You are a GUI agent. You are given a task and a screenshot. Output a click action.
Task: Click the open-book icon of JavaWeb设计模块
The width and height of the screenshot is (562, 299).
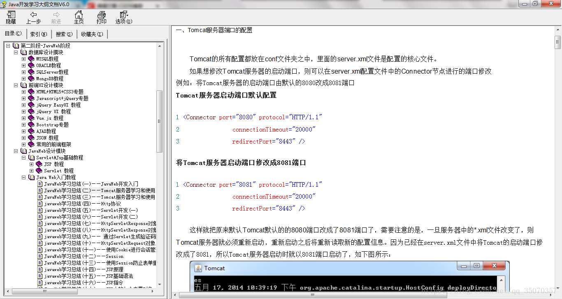(23, 151)
